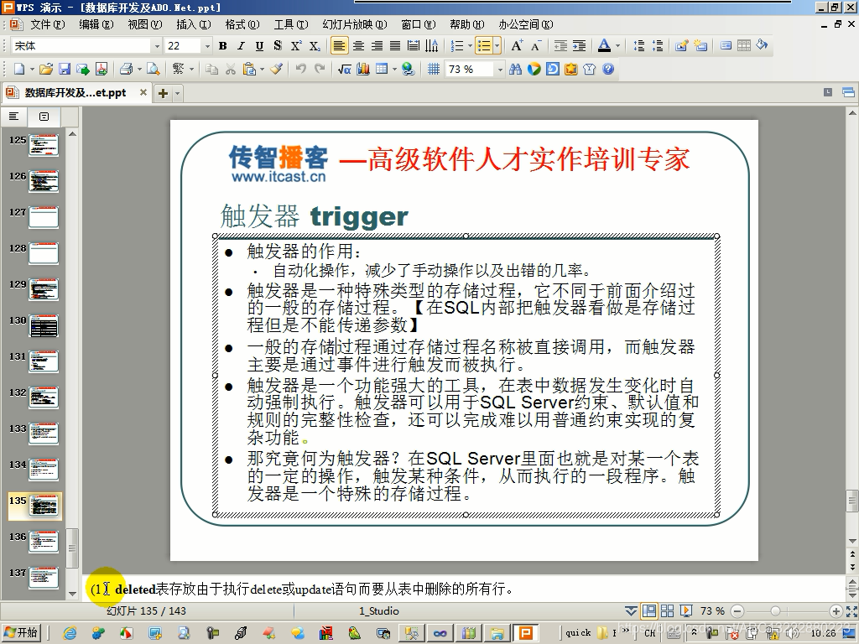
Task: Open the help question mark icon
Action: click(x=608, y=69)
